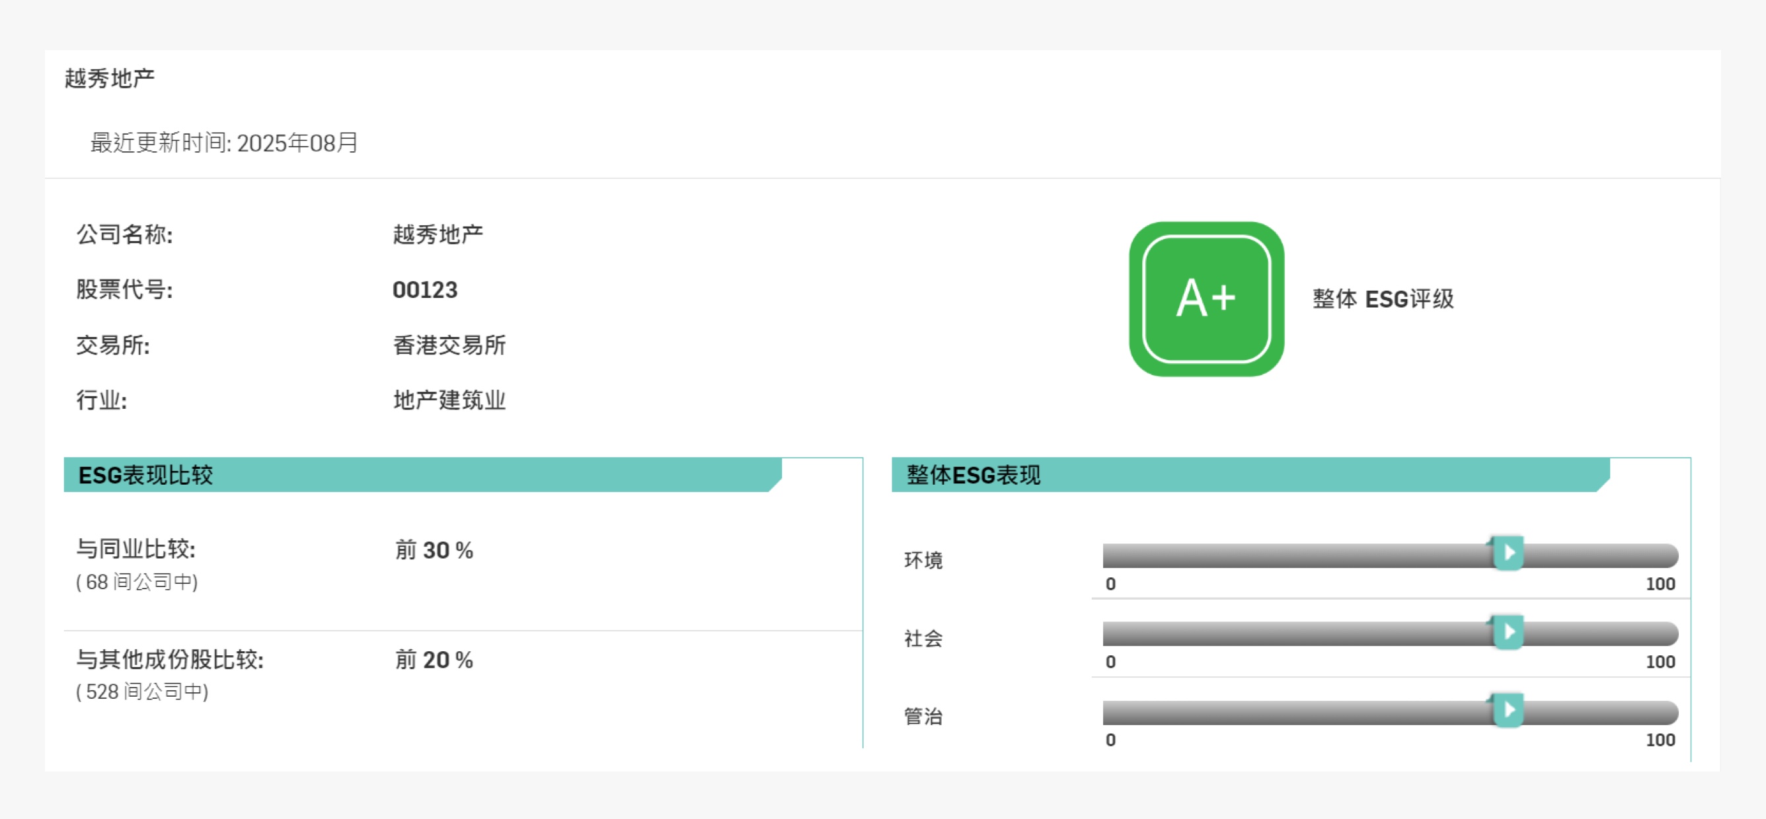
Task: Click the green A+ ESG rating badge
Action: tap(1206, 299)
